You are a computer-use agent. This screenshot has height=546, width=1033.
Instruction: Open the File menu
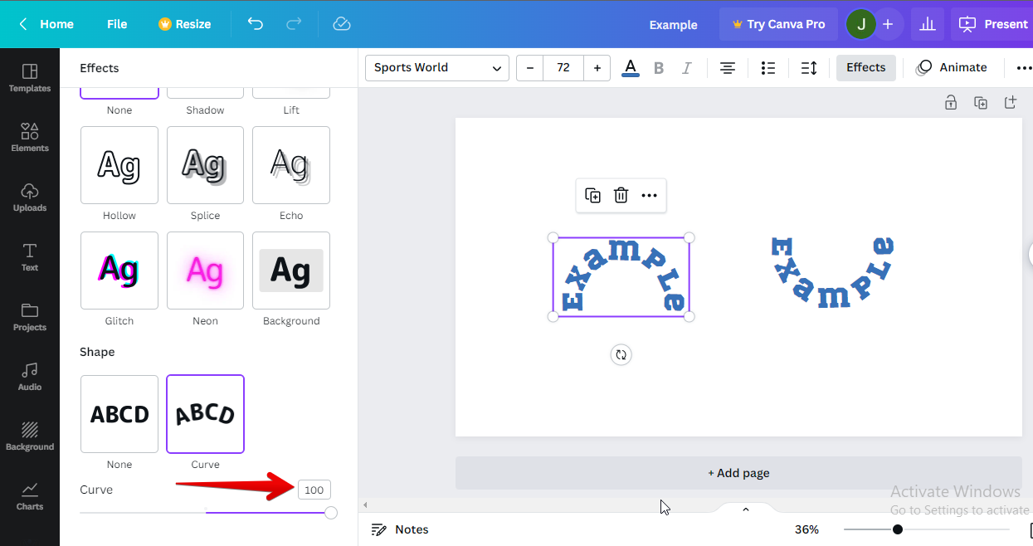click(117, 24)
